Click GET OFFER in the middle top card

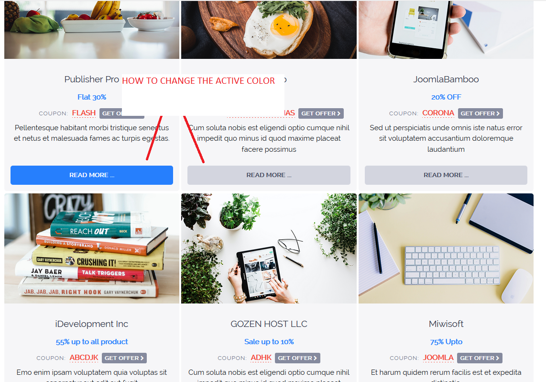(x=321, y=113)
